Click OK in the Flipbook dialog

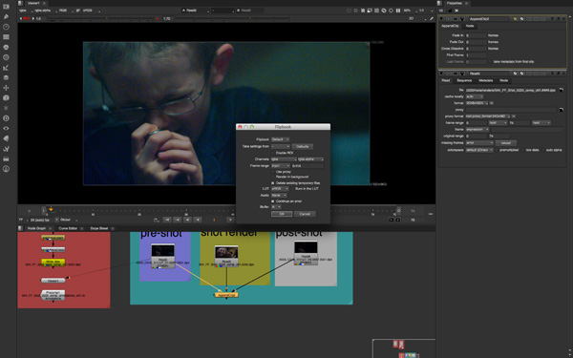(282, 214)
